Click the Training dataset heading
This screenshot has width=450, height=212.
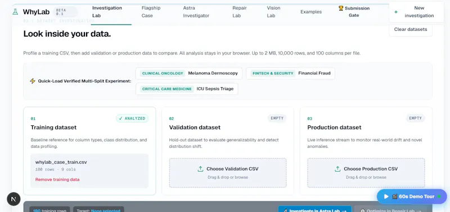tap(53, 128)
